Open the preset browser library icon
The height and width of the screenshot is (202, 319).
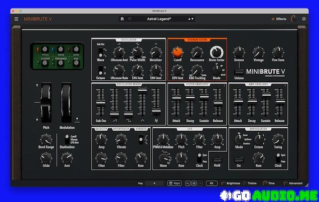tap(122, 19)
